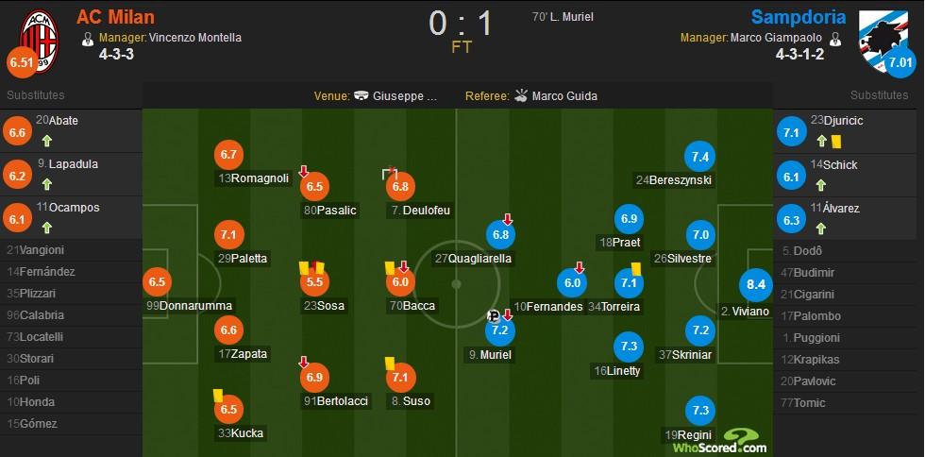Click the L. Muriel goal scorer text
This screenshot has width=925, height=457.
click(x=571, y=17)
